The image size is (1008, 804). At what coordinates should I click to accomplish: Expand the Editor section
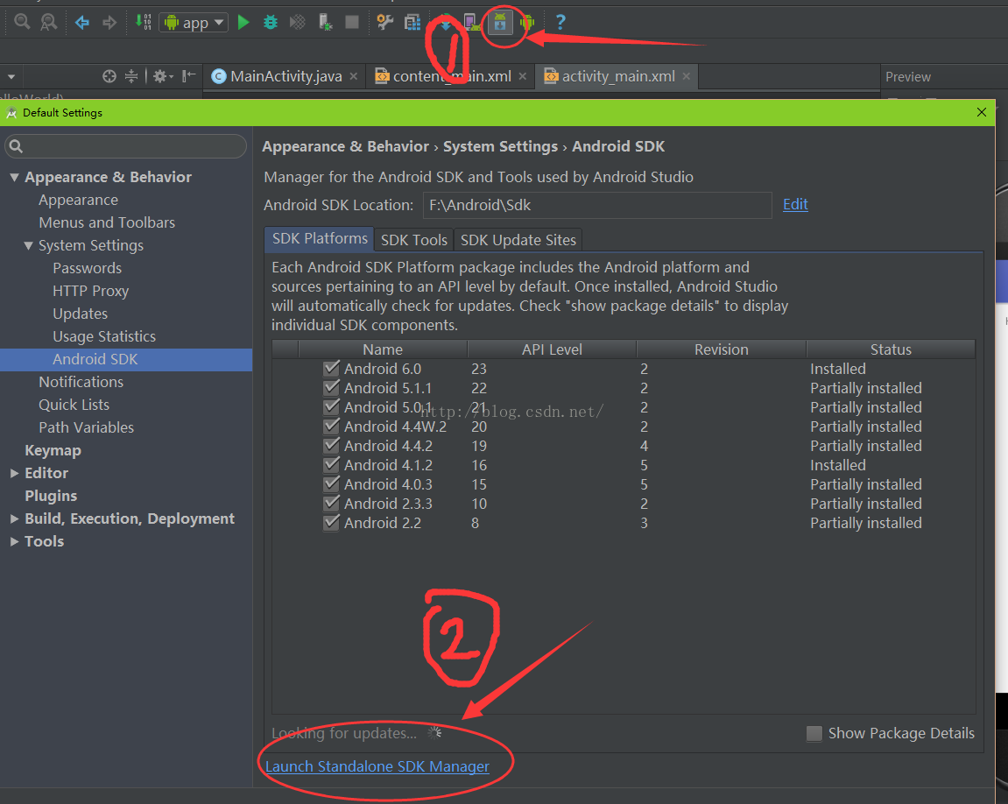[14, 473]
